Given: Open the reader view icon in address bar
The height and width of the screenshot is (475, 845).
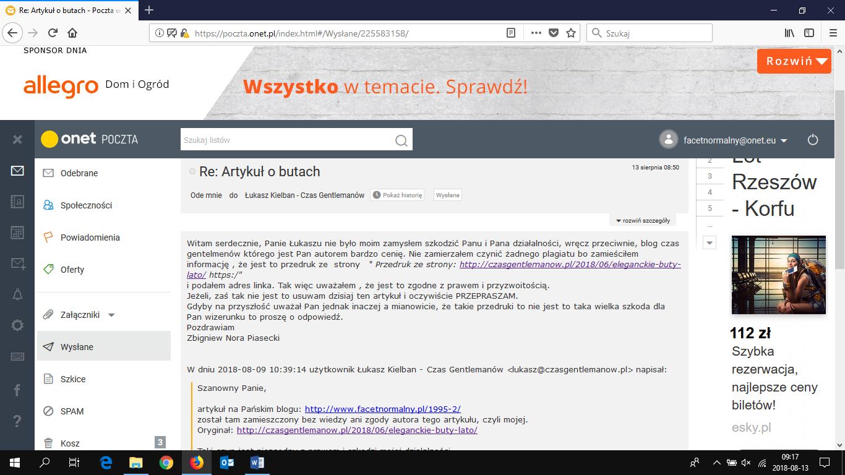Looking at the screenshot, I should pyautogui.click(x=511, y=33).
